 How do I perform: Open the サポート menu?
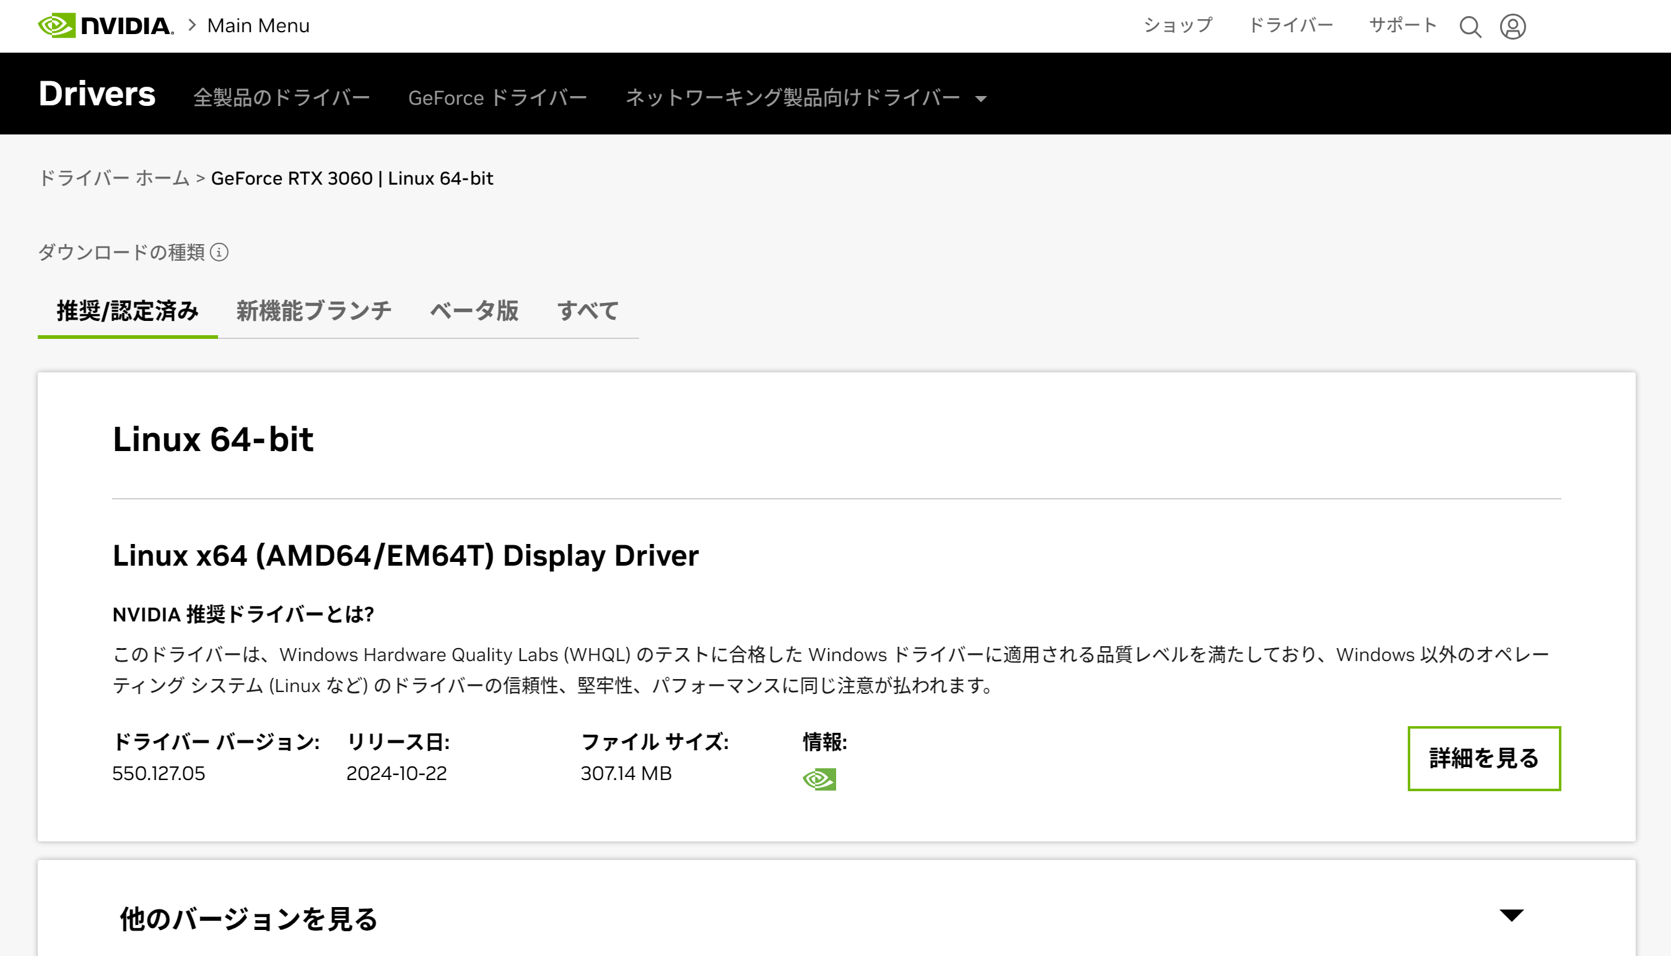(1403, 26)
